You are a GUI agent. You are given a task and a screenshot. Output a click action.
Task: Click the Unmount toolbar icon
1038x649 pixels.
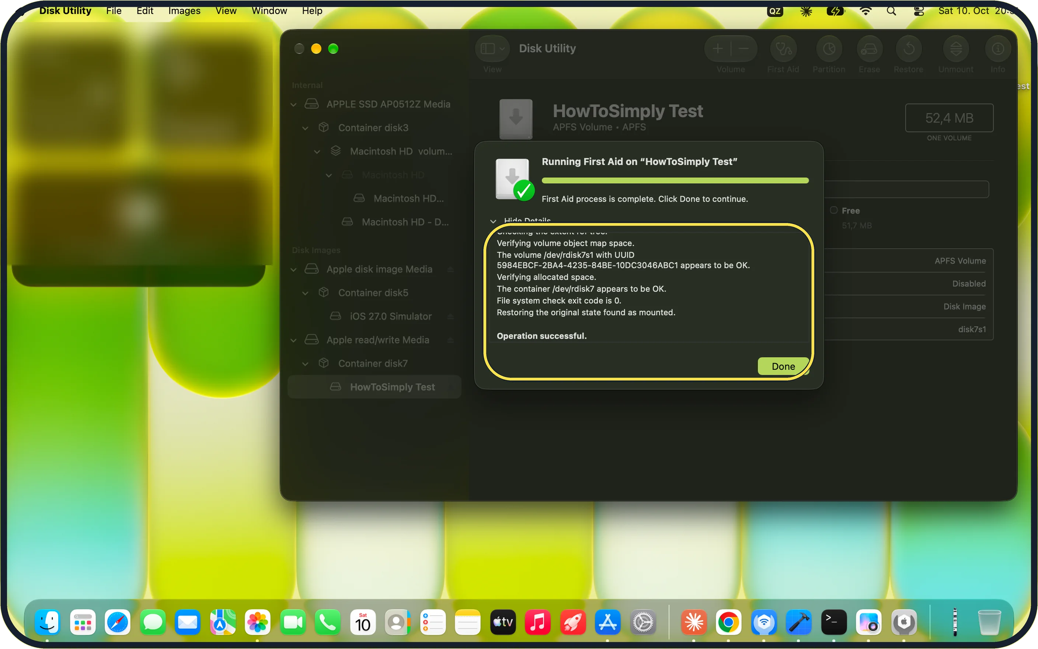point(955,49)
